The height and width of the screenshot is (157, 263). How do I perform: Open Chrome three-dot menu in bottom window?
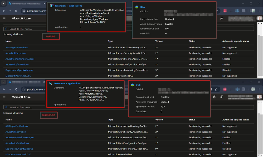click(259, 89)
